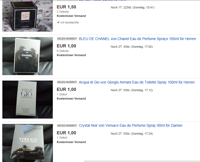Open the 'Crystal Noir von Versace' listing

(131, 126)
